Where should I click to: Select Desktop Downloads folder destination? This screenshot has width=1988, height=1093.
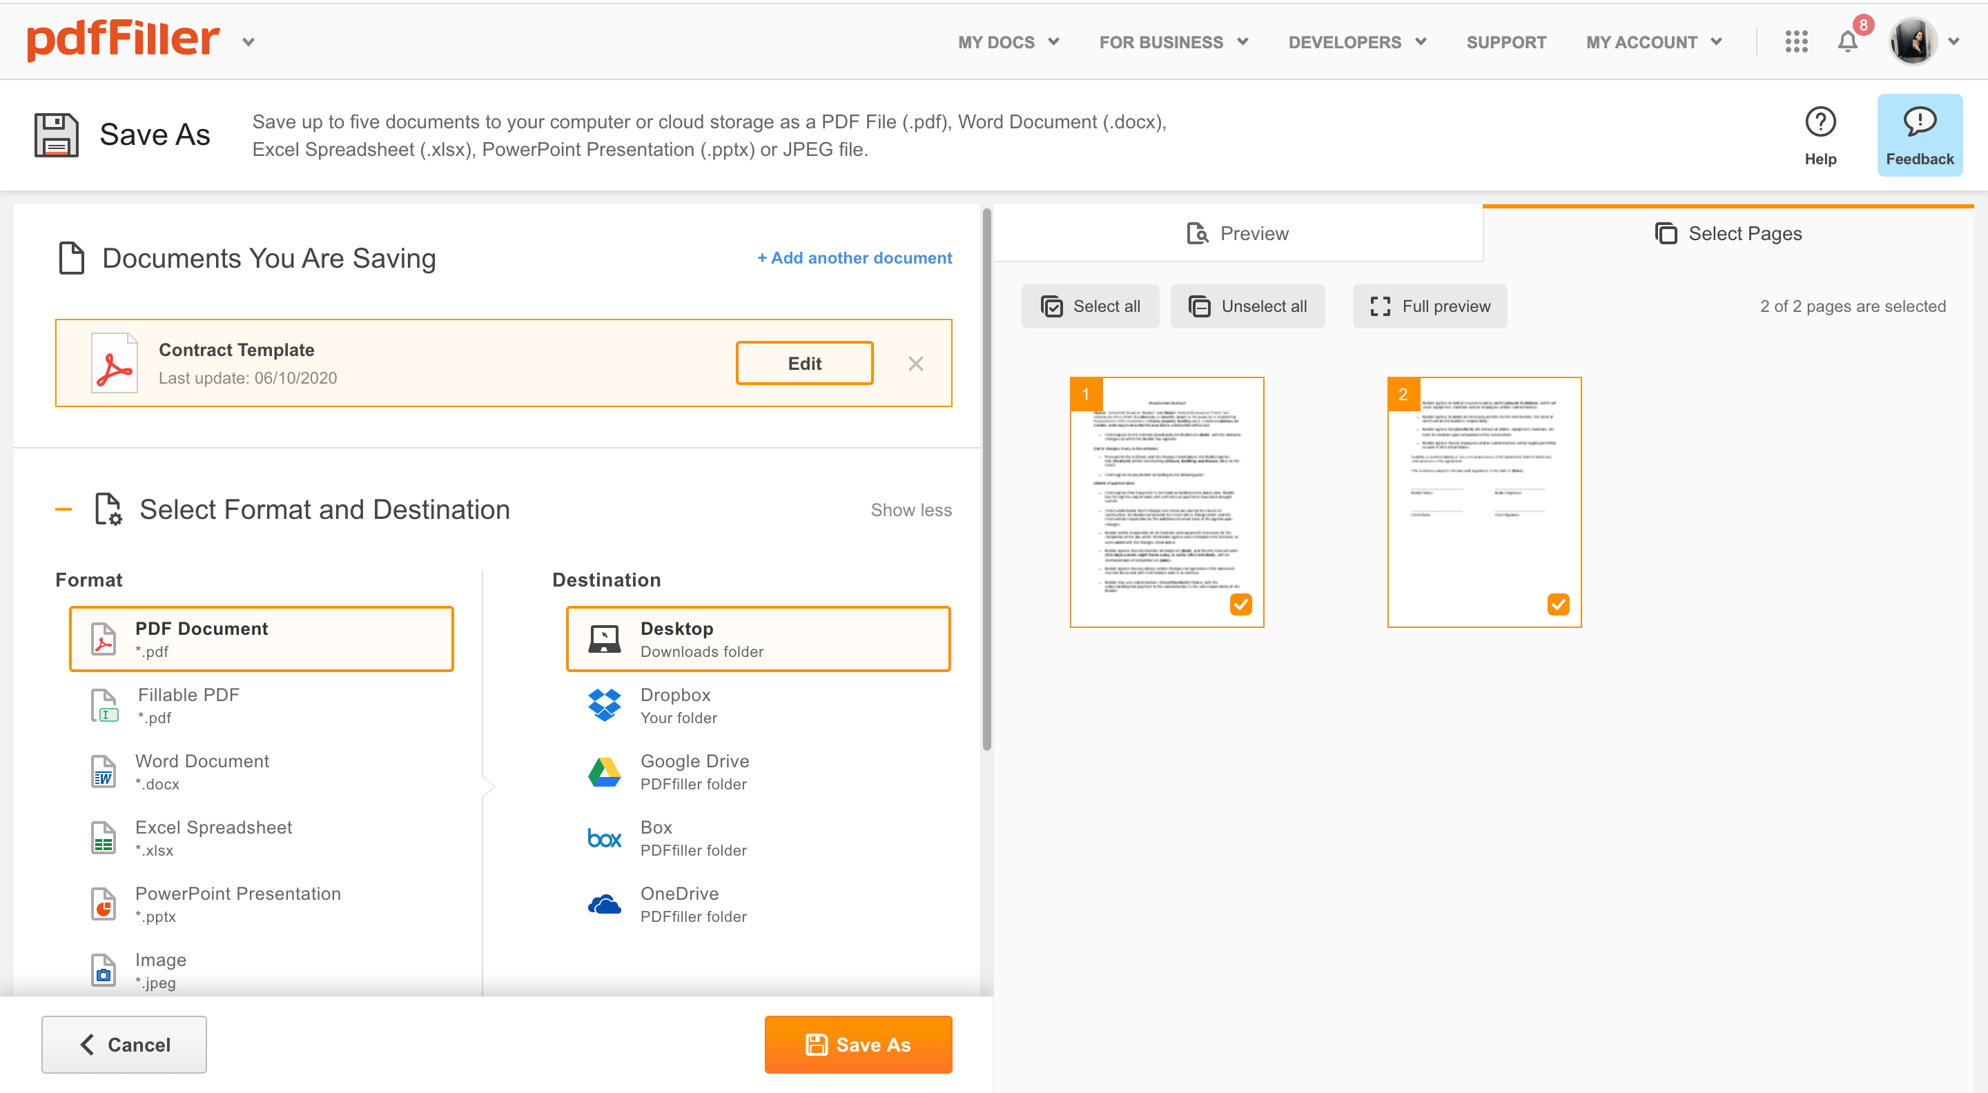coord(758,639)
